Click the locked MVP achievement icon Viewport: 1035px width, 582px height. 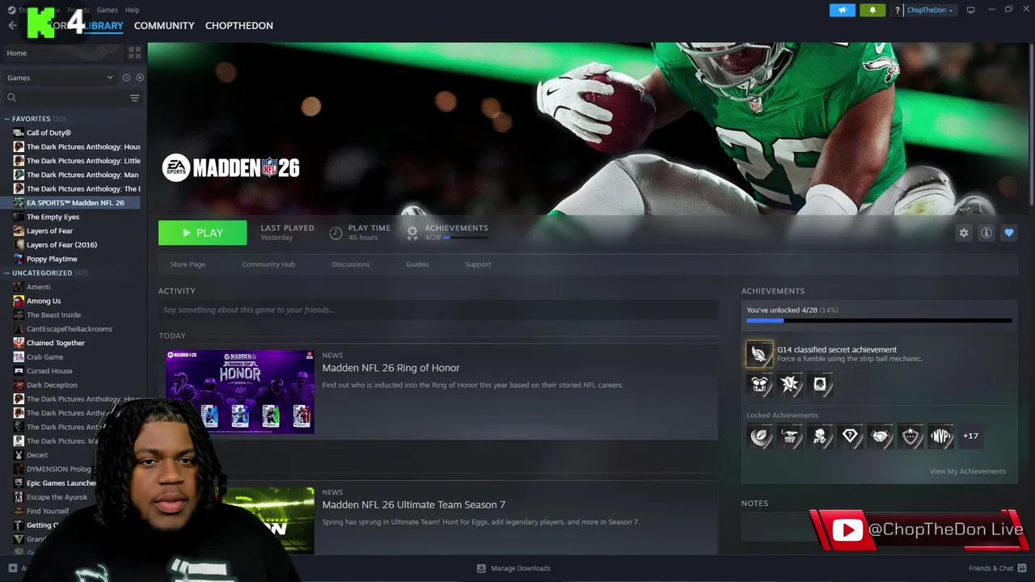pyautogui.click(x=940, y=436)
